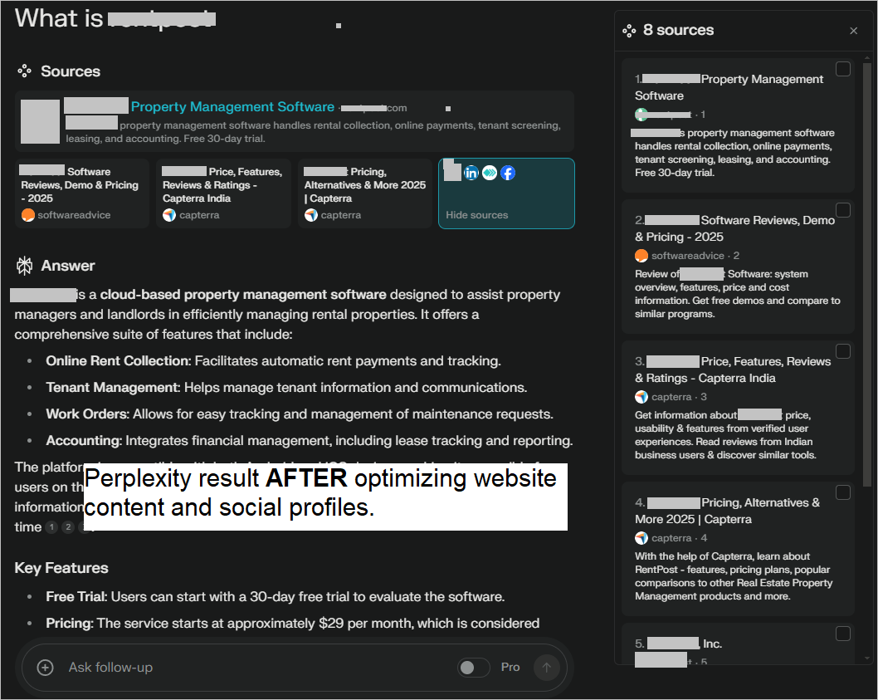This screenshot has width=878, height=700.
Task: Click the Facebook icon in the sources card
Action: point(508,173)
